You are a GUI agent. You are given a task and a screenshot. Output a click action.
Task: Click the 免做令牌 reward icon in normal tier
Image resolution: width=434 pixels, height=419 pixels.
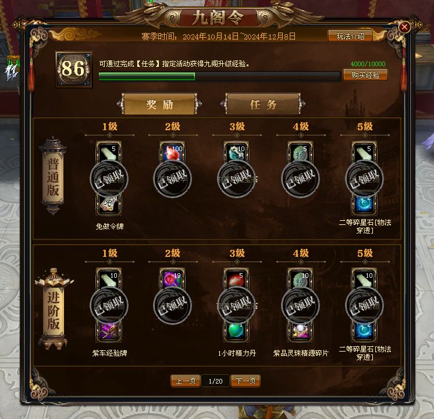tap(108, 205)
